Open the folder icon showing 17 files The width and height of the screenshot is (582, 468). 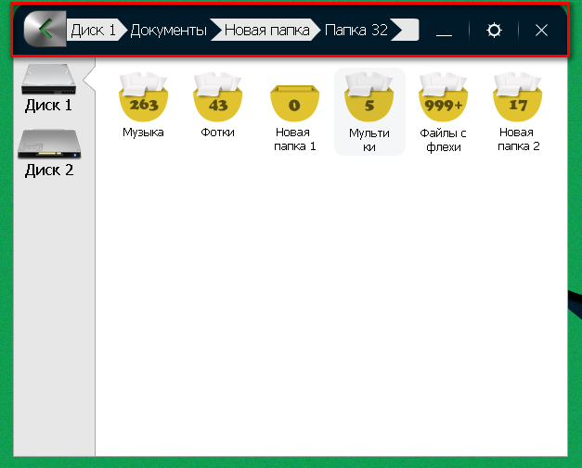pyautogui.click(x=518, y=99)
